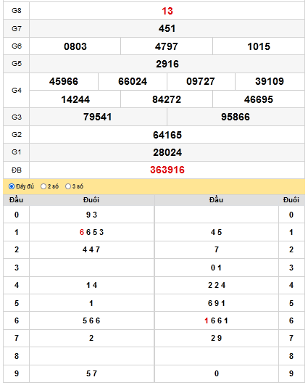Click the G8 row label
308x385 pixels.
pyautogui.click(x=17, y=11)
